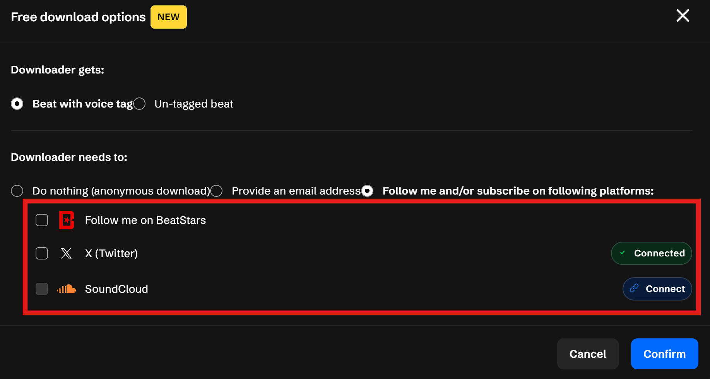Click the link icon in Connect button
Screen dimensions: 710x379
coord(634,289)
